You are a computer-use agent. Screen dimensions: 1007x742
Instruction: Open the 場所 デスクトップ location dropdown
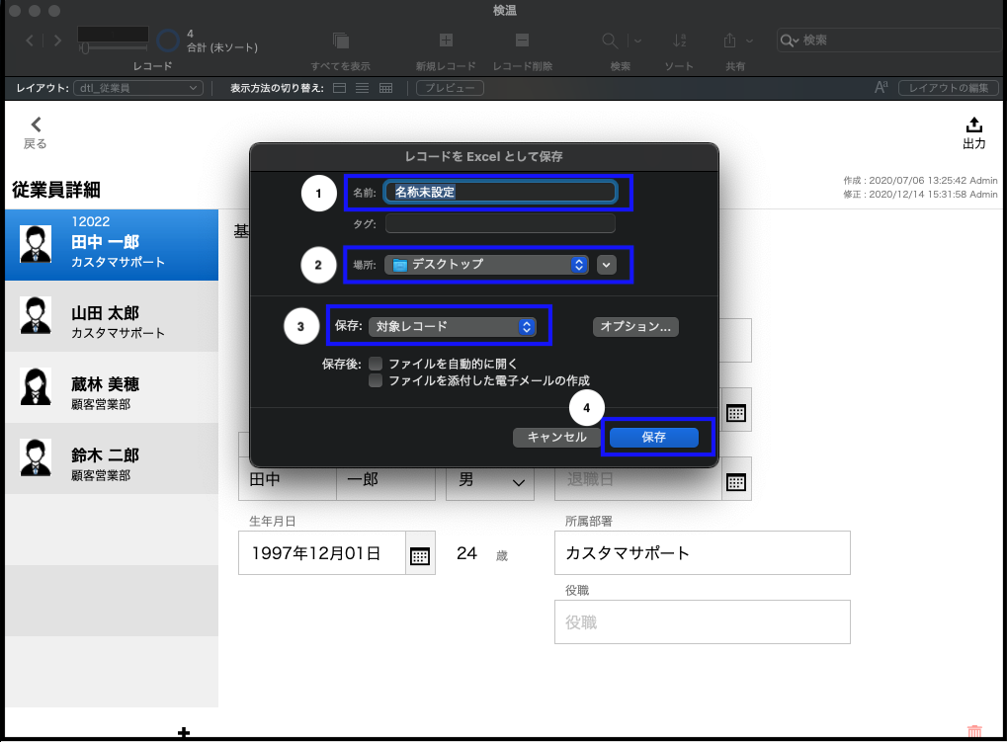coord(486,265)
